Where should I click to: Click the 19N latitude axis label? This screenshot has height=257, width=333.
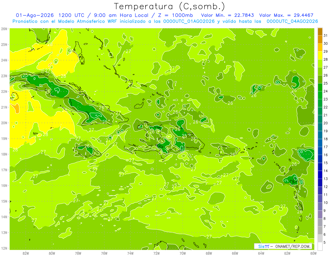pos(4,138)
